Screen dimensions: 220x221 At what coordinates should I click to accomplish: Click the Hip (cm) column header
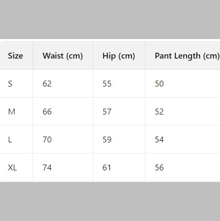click(x=119, y=56)
